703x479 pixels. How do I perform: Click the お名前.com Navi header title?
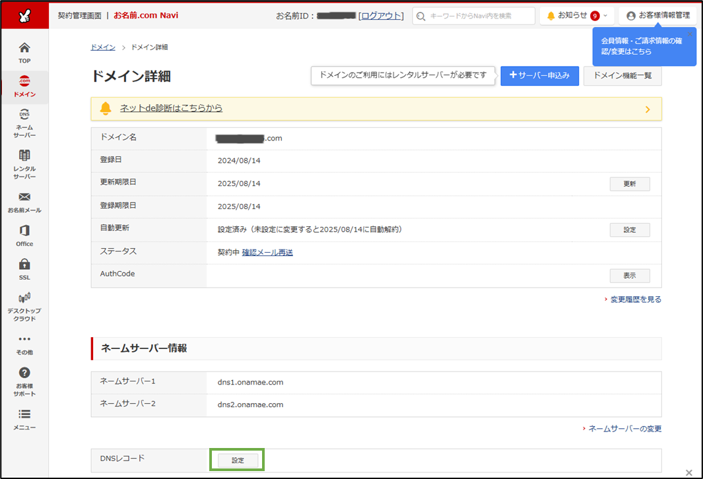(146, 15)
